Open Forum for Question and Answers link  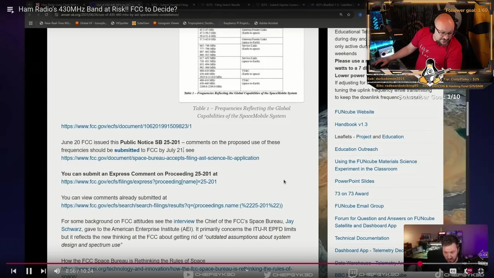tap(384, 222)
